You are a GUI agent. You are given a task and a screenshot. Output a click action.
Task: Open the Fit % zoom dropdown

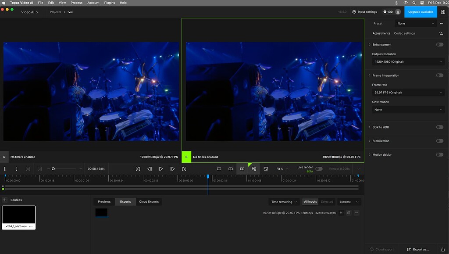[x=282, y=168]
